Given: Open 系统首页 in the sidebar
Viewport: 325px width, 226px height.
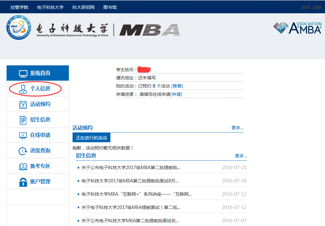Looking at the screenshot, I should click(x=38, y=73).
